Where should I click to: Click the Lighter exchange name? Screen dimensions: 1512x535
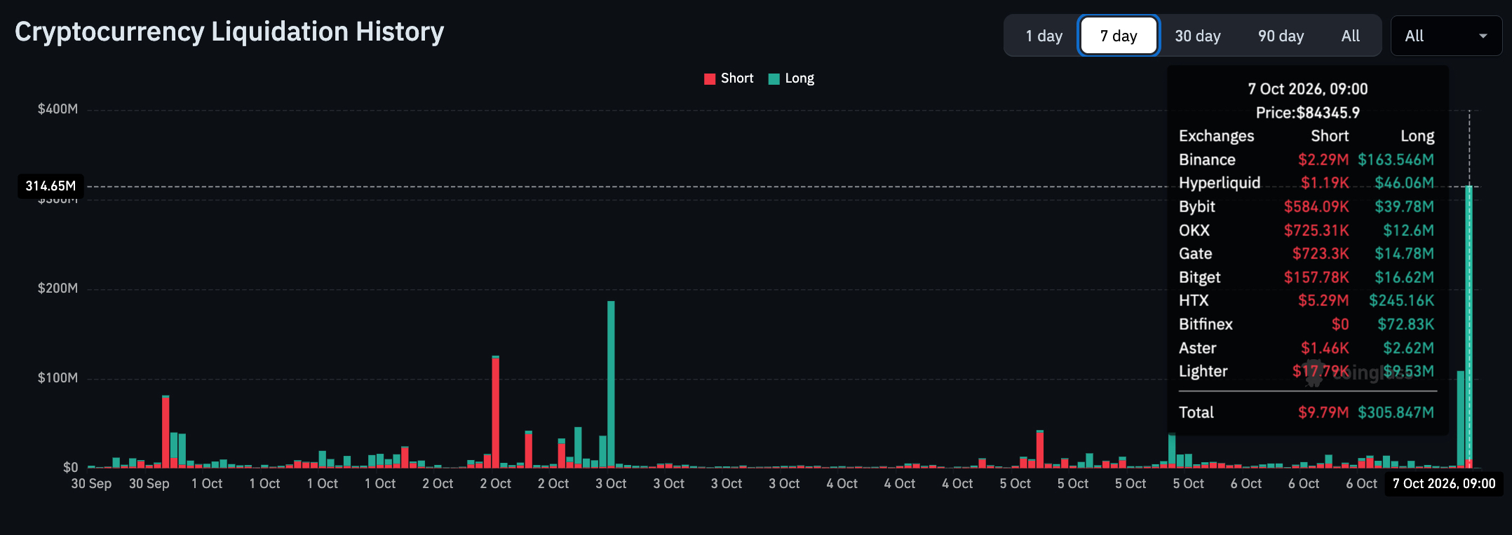(1203, 371)
